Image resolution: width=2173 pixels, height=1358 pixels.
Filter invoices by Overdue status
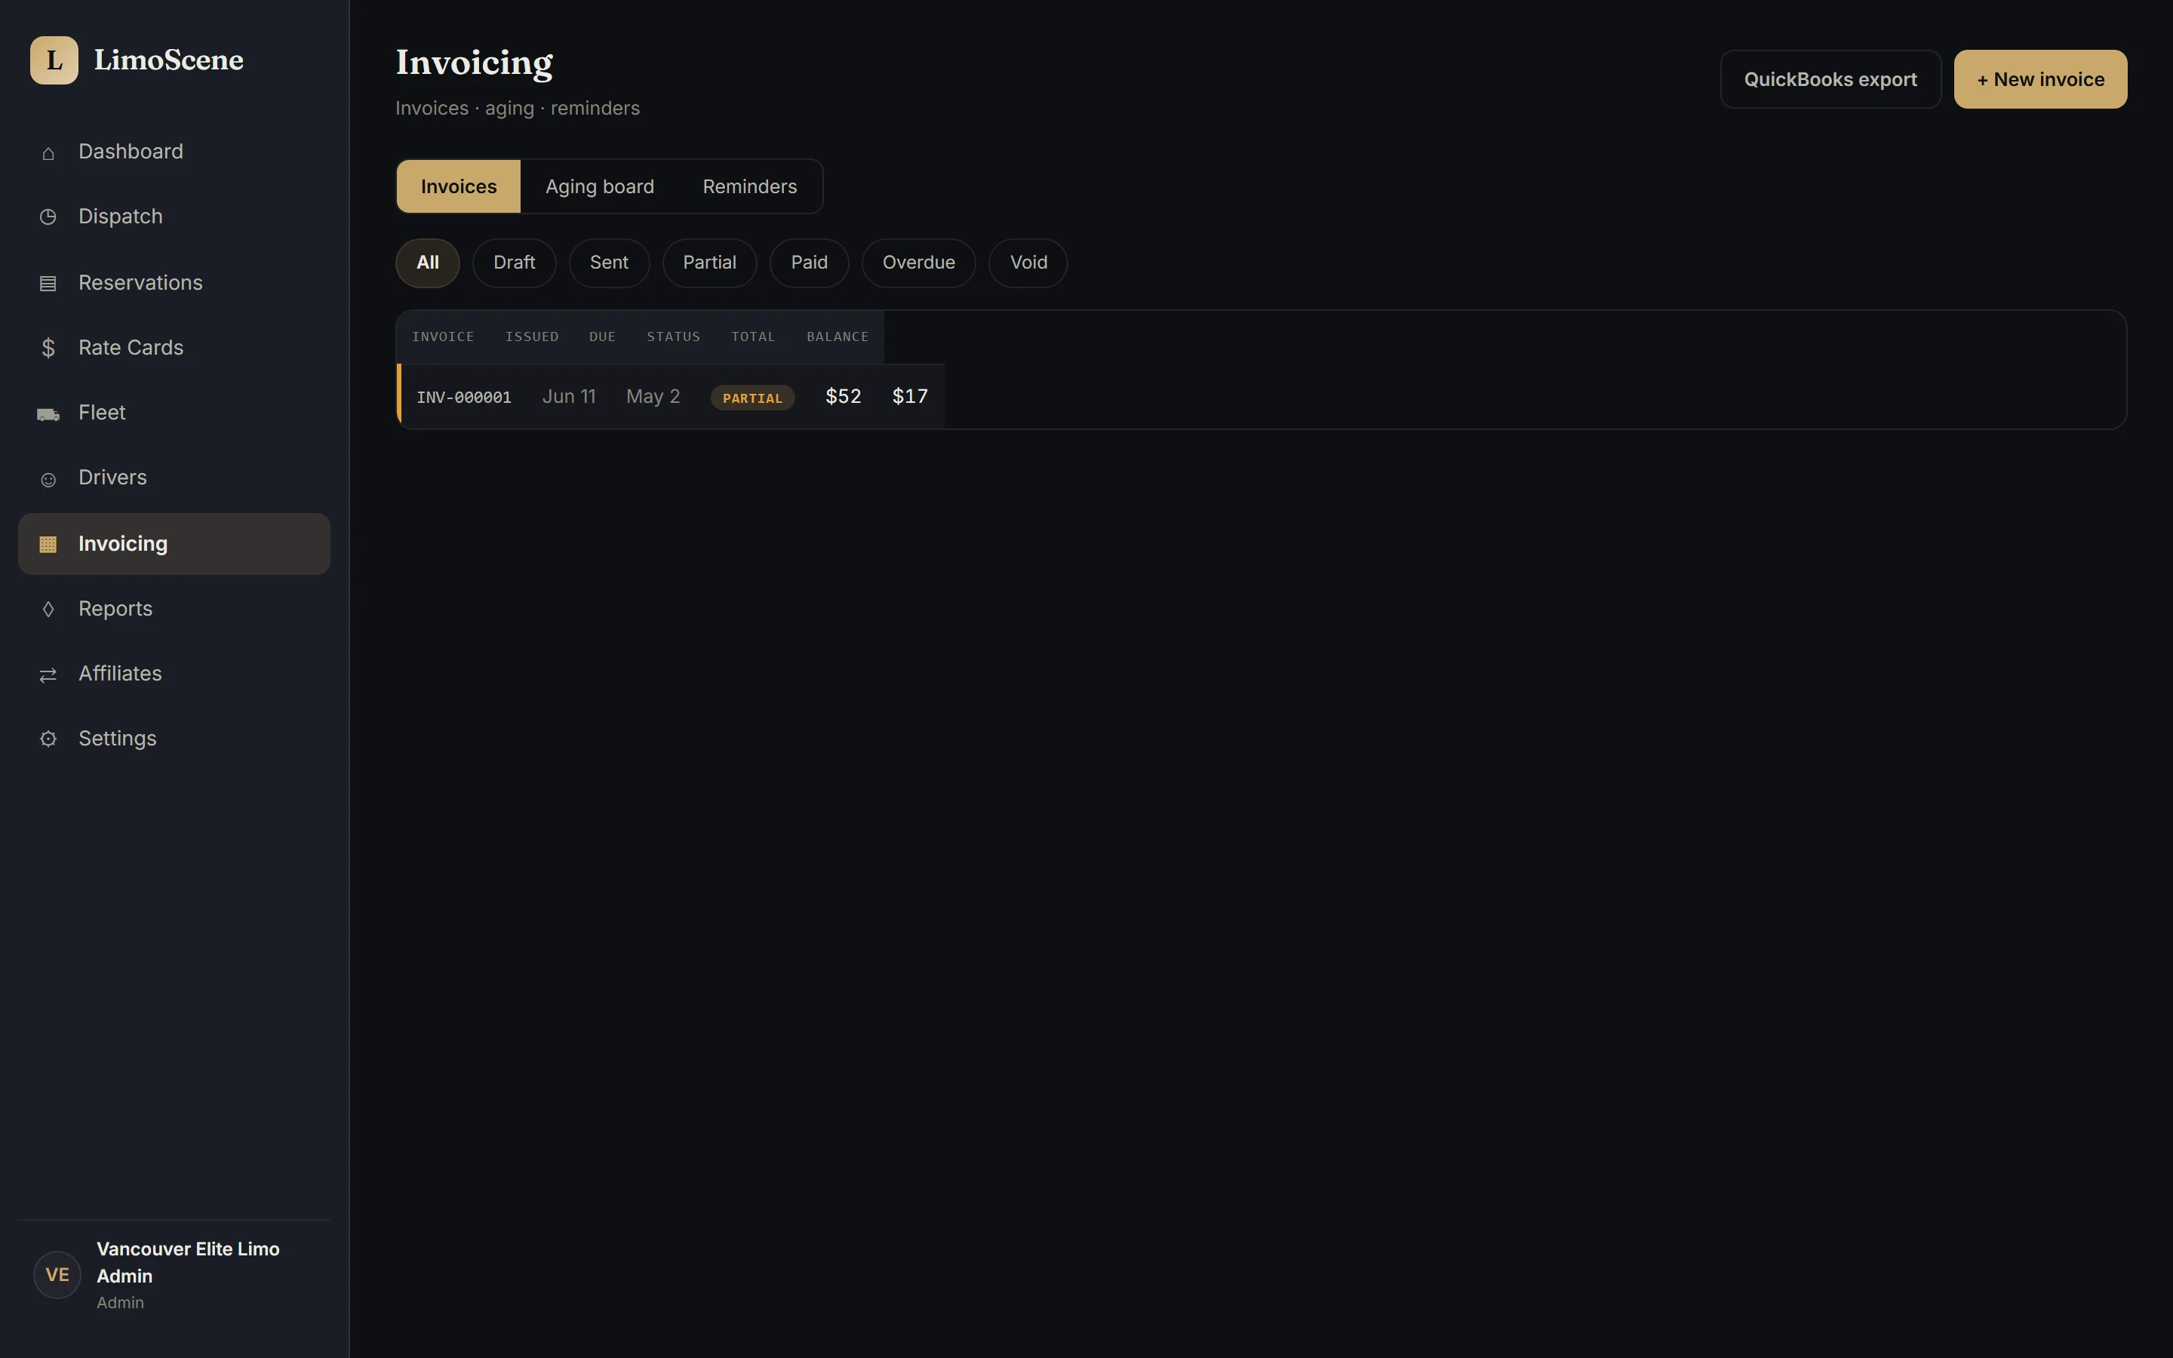pyautogui.click(x=918, y=263)
